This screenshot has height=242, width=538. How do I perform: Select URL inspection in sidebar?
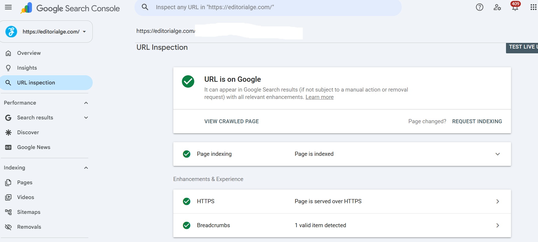(x=46, y=83)
